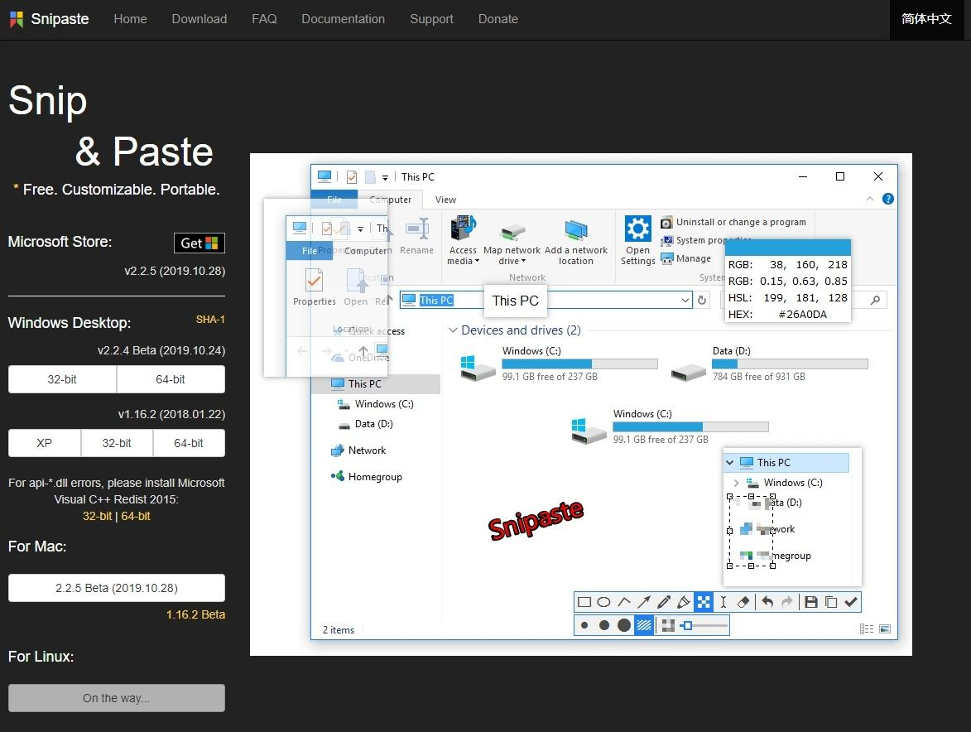971x732 pixels.
Task: Select the Marker highlighter tool
Action: click(x=684, y=602)
